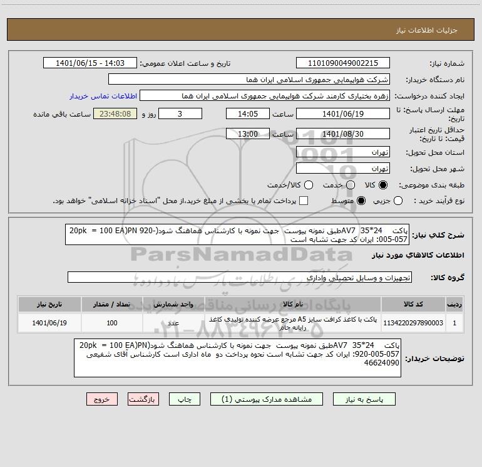
Task: Click the announcement date field 1401/06/15 - 14:03
Action: [x=90, y=63]
